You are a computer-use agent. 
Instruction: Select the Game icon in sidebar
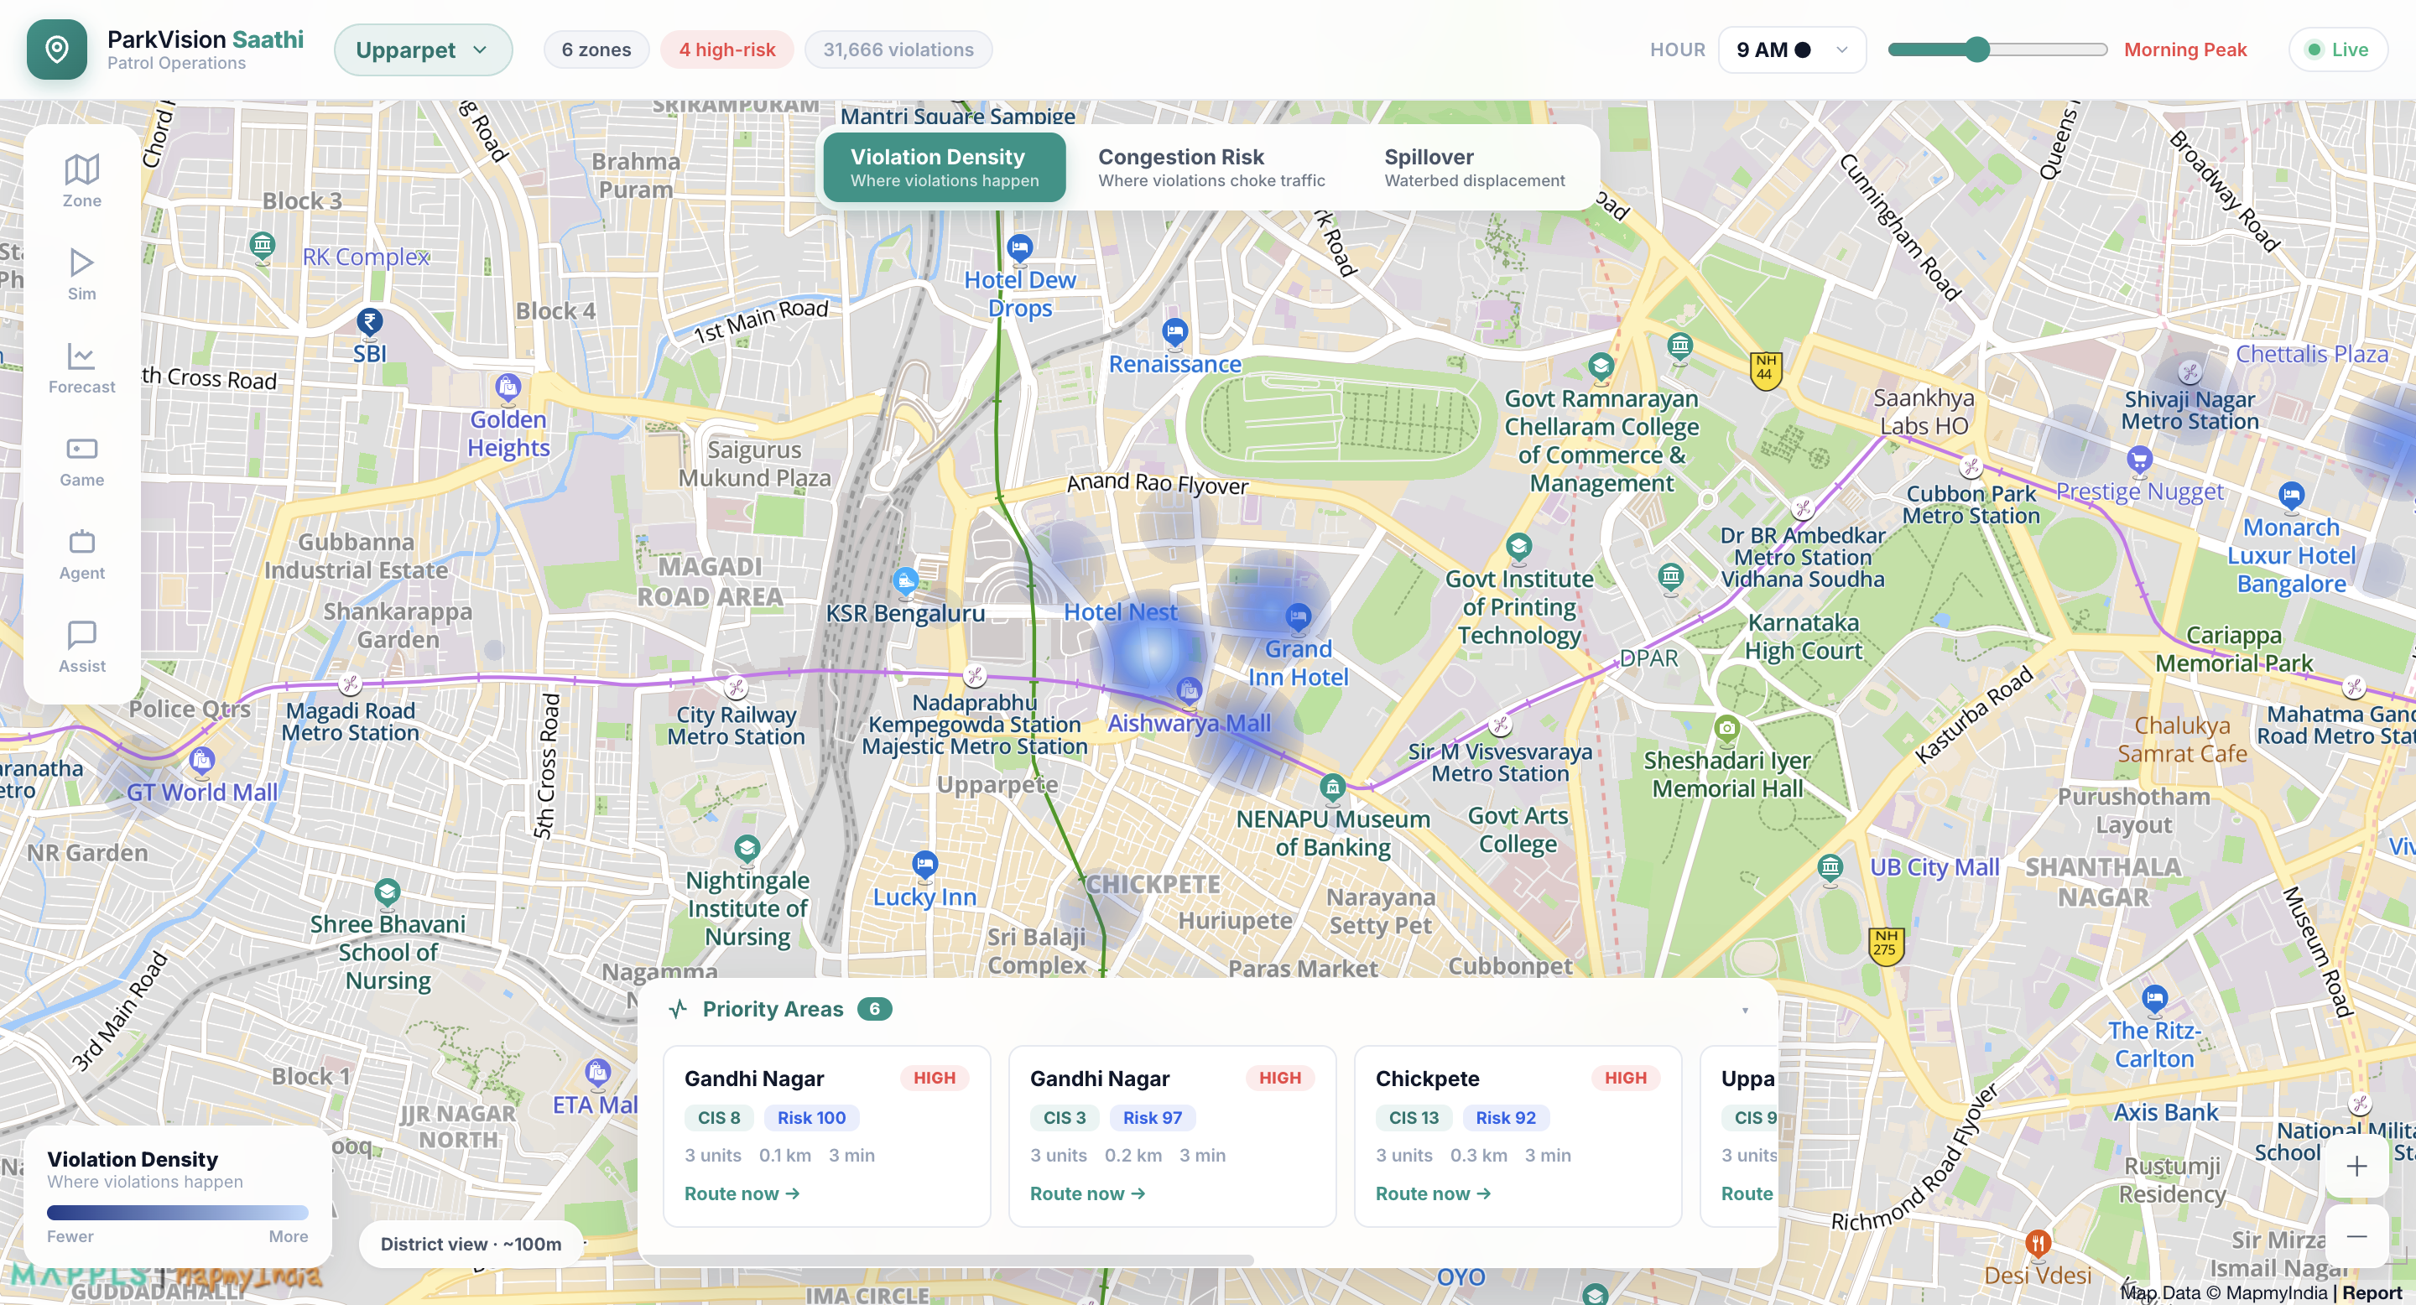tap(81, 449)
